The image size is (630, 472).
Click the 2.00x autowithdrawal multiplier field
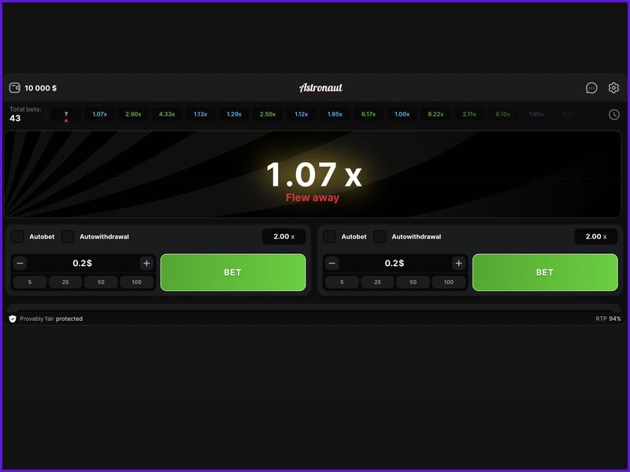point(283,236)
